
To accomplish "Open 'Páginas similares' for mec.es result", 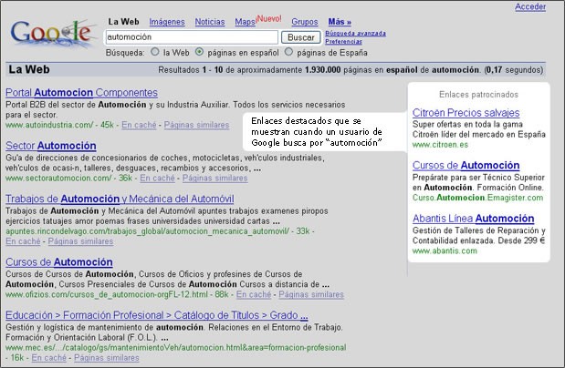I will pyautogui.click(x=107, y=358).
